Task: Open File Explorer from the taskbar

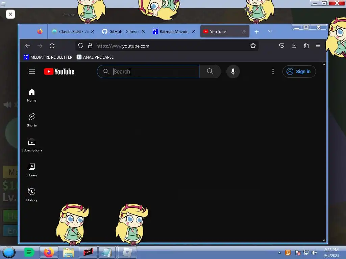Action: 68,252
